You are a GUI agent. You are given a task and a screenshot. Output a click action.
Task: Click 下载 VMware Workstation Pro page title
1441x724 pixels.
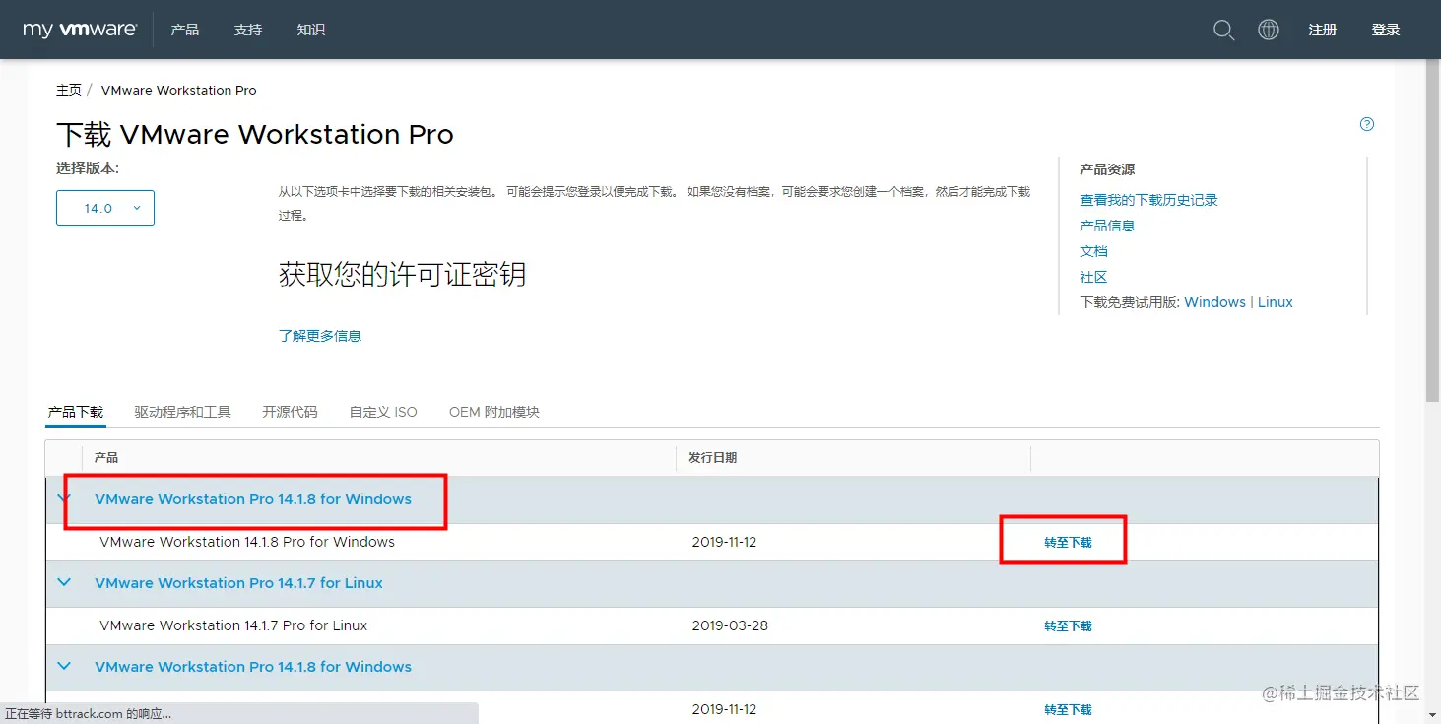(255, 134)
